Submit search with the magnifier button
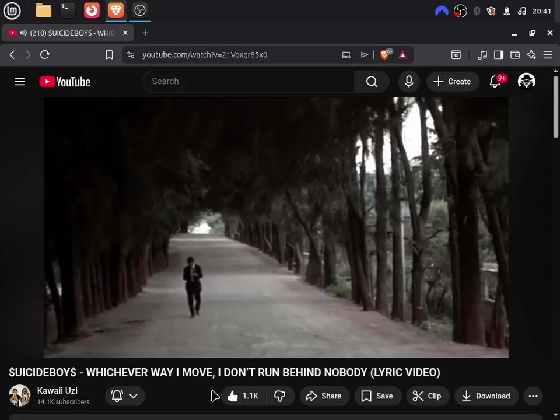The image size is (560, 420). [372, 82]
